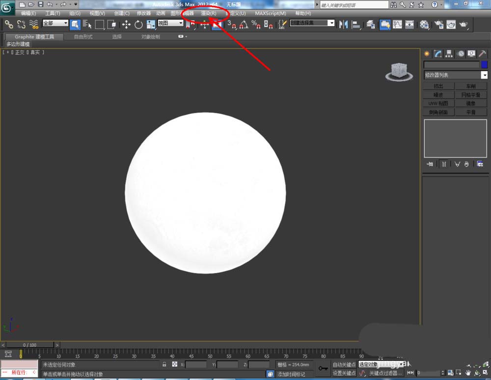Switch to the 自由形式 ribbon tab
The height and width of the screenshot is (380, 491).
pyautogui.click(x=83, y=37)
